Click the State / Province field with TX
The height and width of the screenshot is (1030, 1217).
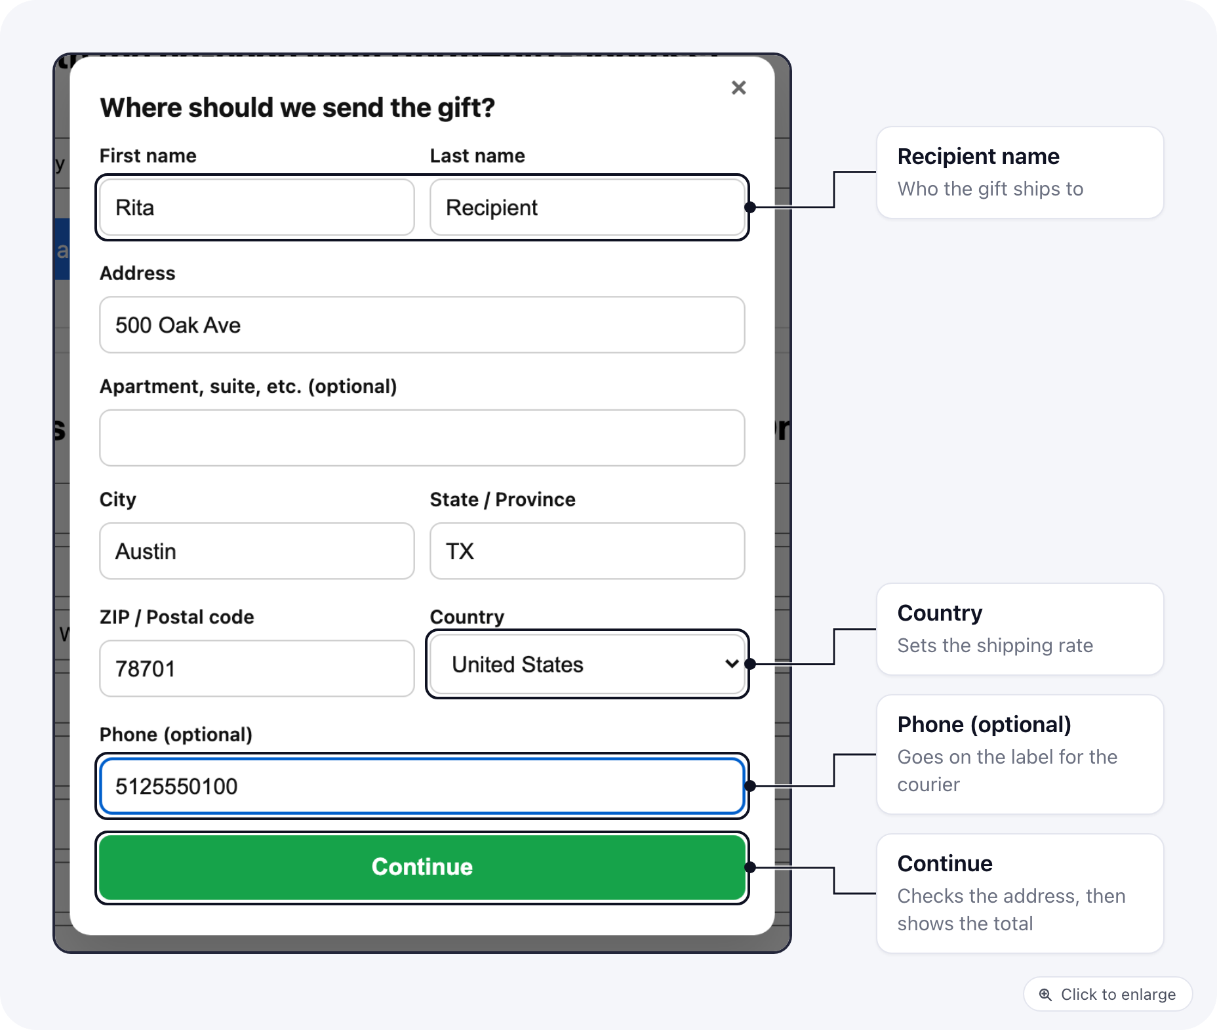pos(587,551)
